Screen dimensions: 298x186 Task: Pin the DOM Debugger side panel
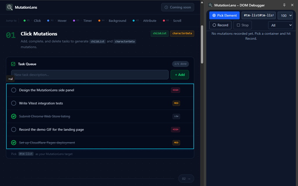tap(284, 5)
